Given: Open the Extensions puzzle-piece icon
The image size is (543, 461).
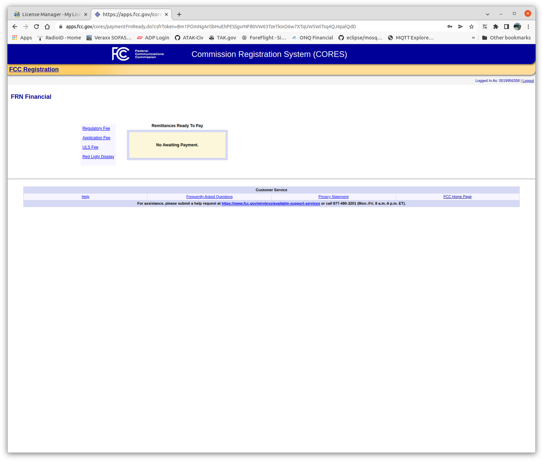Looking at the screenshot, I should (496, 26).
